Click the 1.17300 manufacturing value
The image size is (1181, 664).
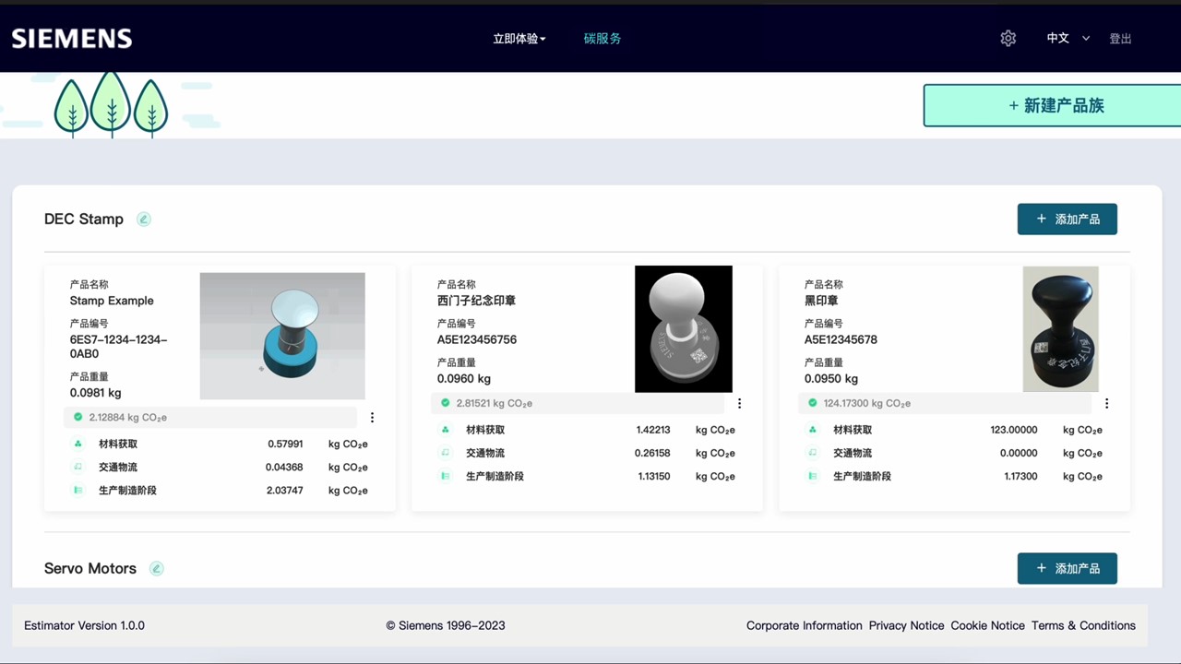pos(1020,477)
